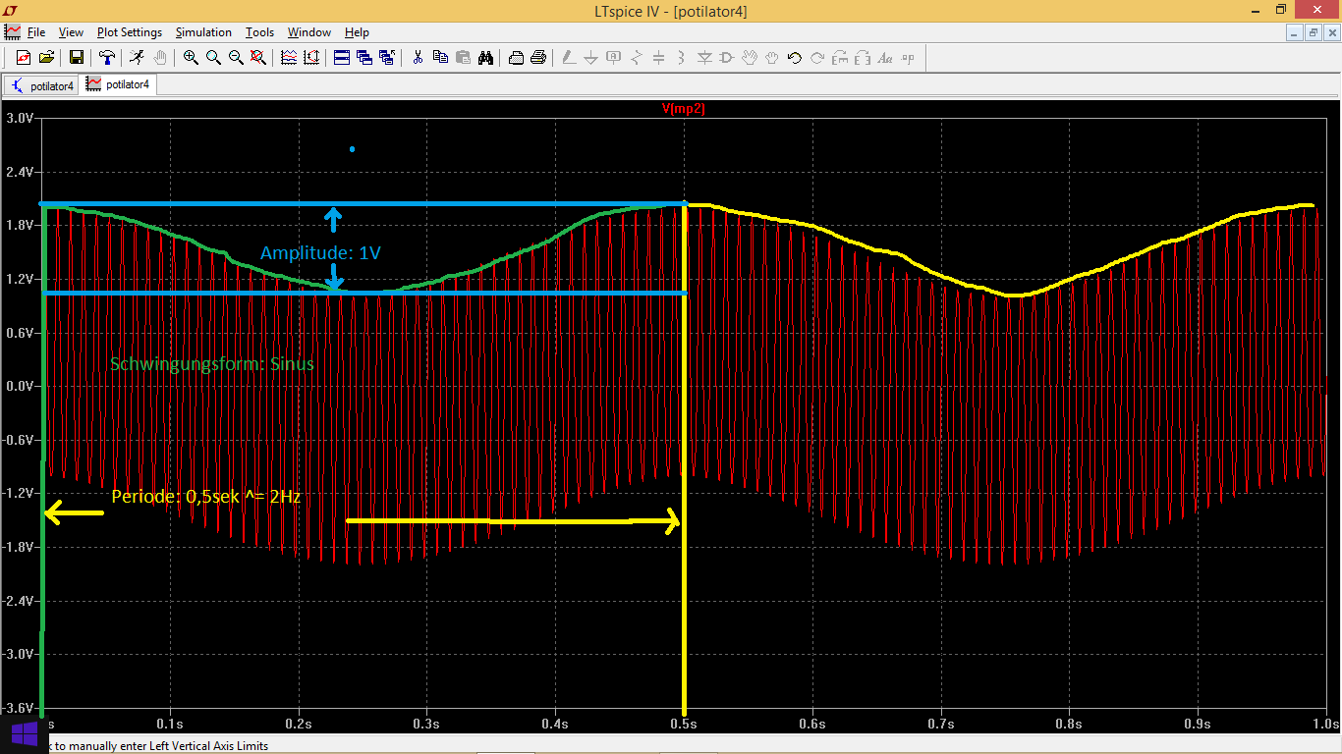
Task: Click the mirror component icon
Action: click(863, 58)
